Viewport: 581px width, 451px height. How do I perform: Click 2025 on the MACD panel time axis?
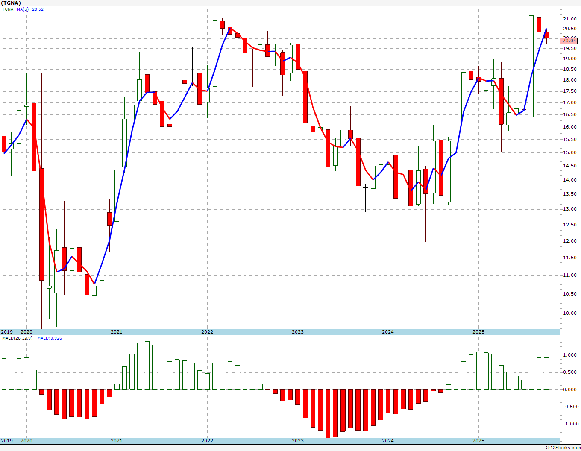(x=478, y=441)
